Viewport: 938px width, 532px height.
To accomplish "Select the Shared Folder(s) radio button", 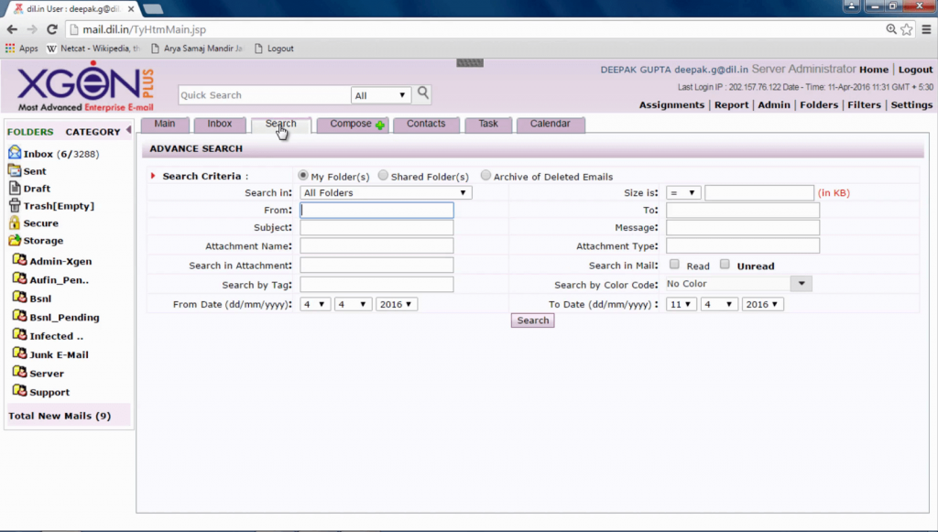I will coord(385,176).
